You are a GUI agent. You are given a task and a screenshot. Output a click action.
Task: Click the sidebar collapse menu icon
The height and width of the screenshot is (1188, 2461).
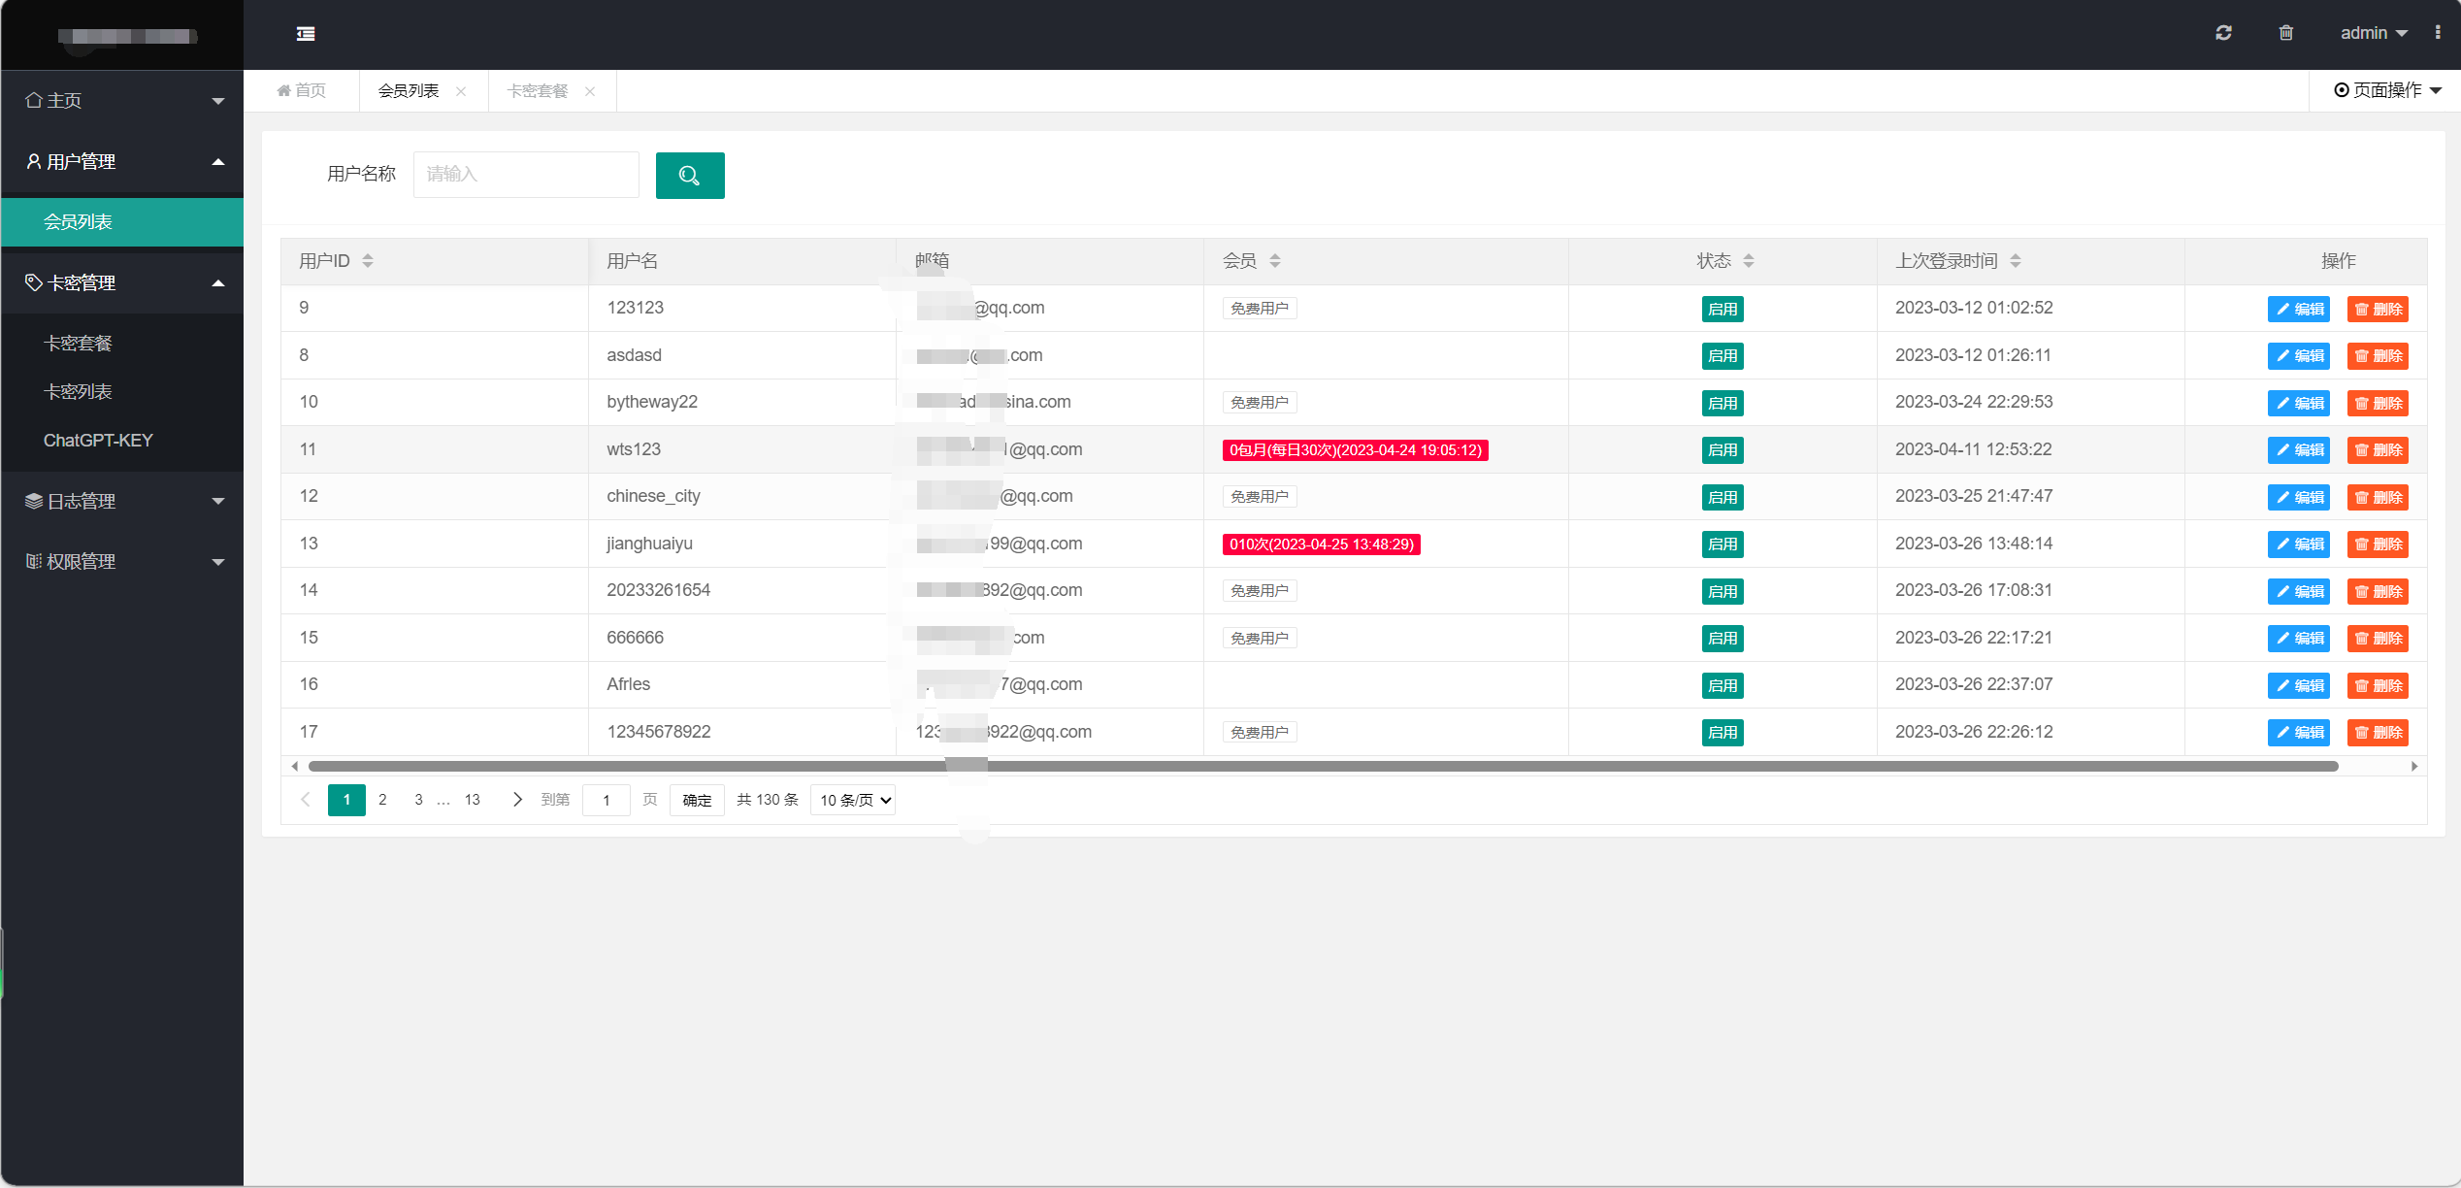pos(306,34)
